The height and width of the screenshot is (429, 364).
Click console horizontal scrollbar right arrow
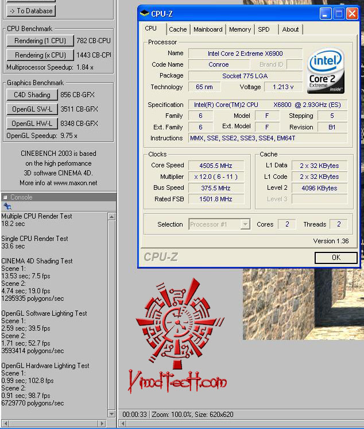[102, 423]
